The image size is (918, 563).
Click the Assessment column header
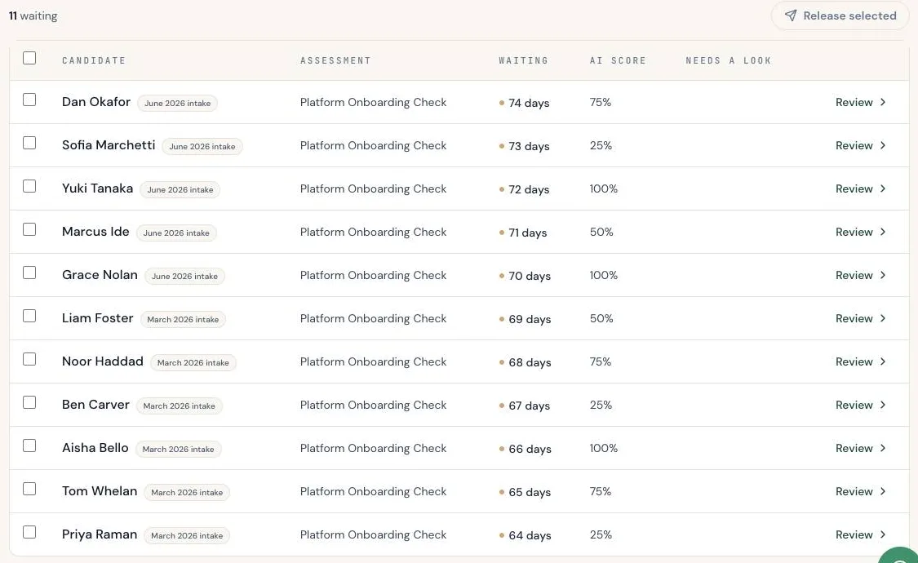(x=335, y=60)
